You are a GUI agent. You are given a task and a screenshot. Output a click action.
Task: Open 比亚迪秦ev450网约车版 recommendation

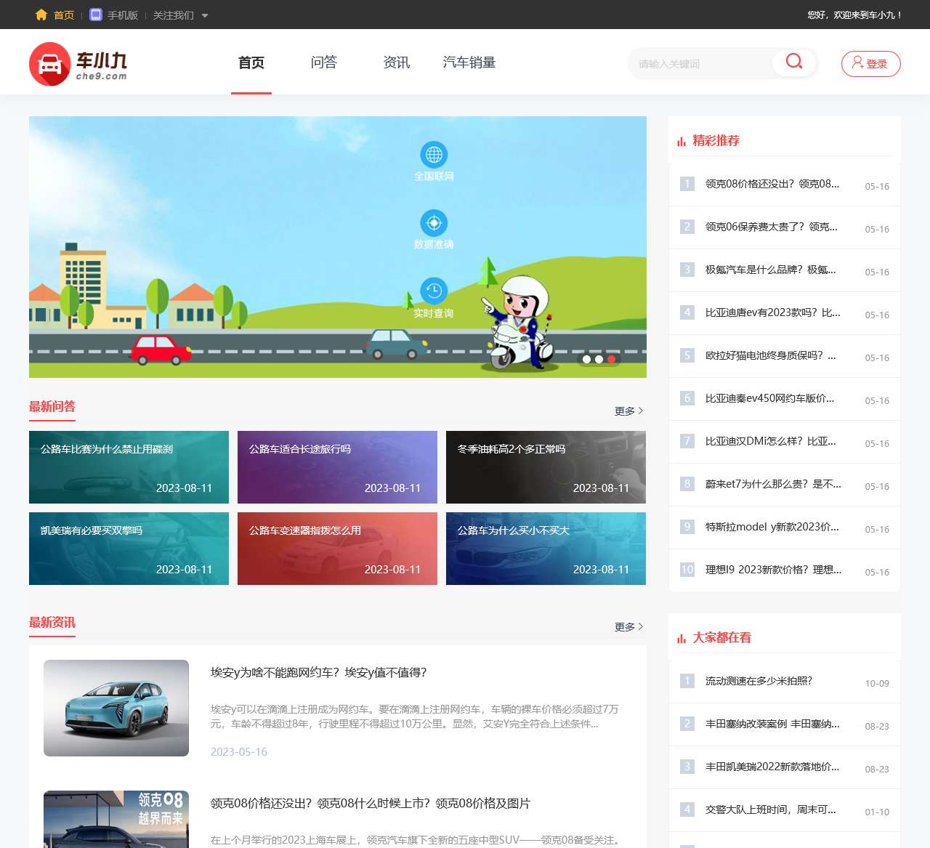(770, 398)
